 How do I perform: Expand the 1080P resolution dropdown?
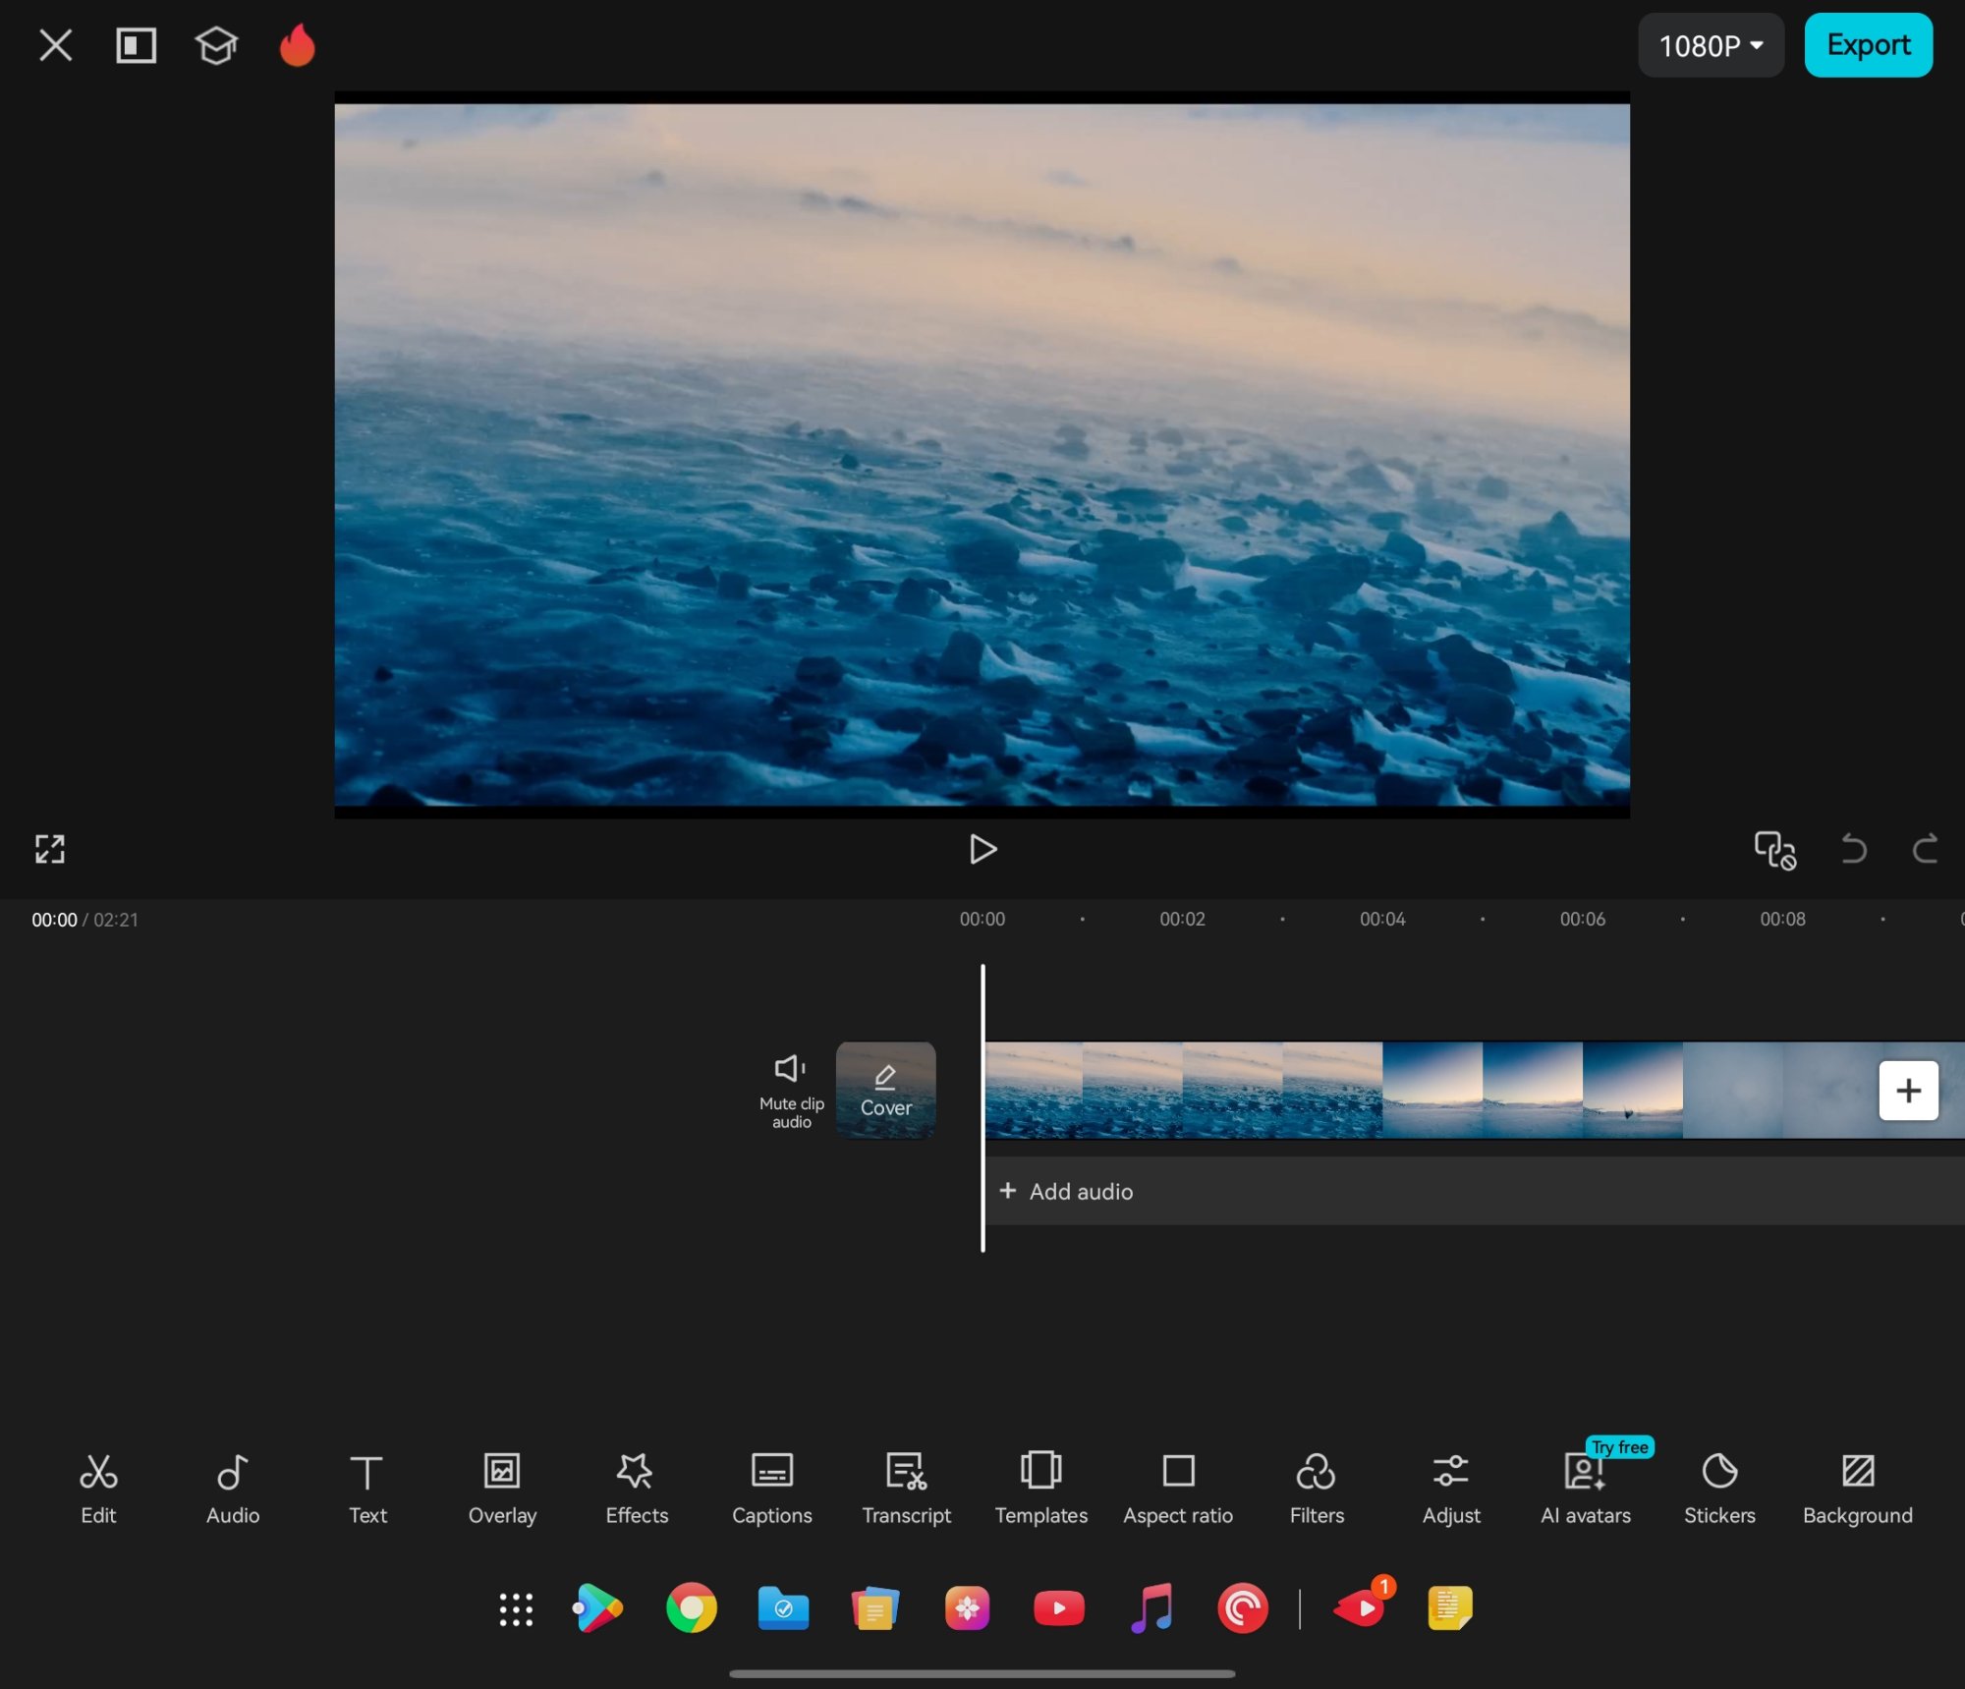click(x=1710, y=45)
